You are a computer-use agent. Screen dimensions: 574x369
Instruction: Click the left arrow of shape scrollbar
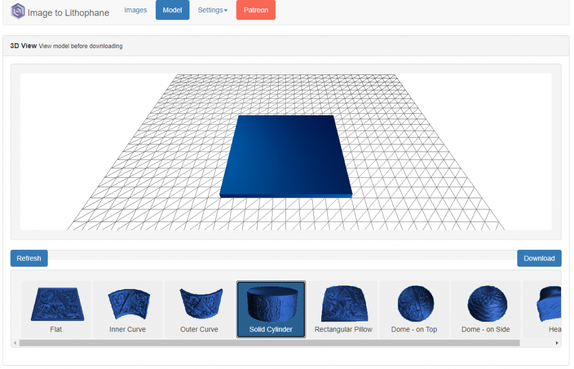pos(15,343)
